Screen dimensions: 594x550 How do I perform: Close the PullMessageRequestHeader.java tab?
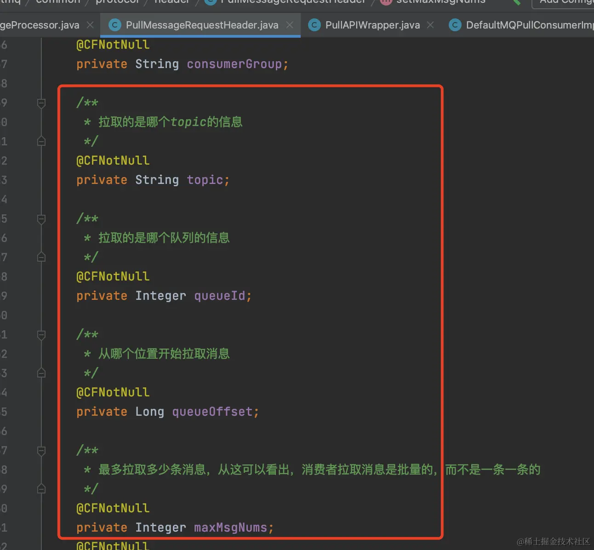tap(290, 25)
